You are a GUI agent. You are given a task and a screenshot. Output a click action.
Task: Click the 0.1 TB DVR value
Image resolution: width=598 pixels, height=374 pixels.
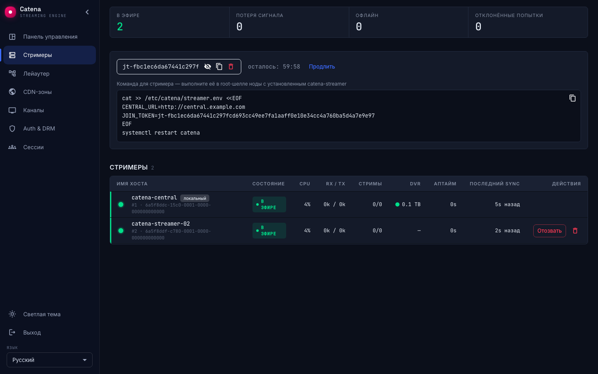tap(411, 204)
